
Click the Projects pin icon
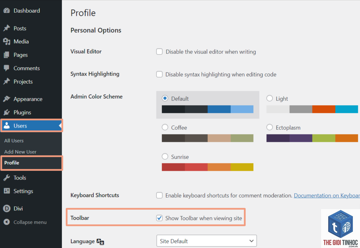tap(7, 82)
